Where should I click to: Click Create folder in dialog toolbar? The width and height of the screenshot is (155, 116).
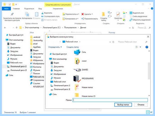[x=73, y=47]
